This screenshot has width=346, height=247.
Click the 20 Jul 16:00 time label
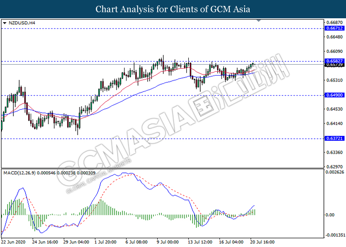262,242
